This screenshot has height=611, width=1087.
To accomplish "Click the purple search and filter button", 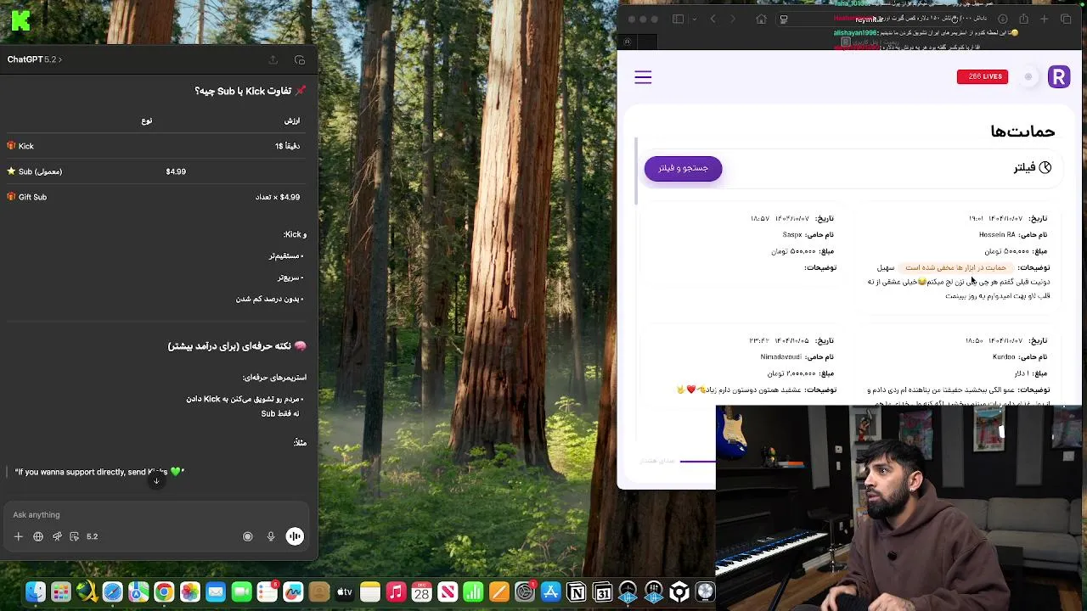I will pyautogui.click(x=683, y=168).
